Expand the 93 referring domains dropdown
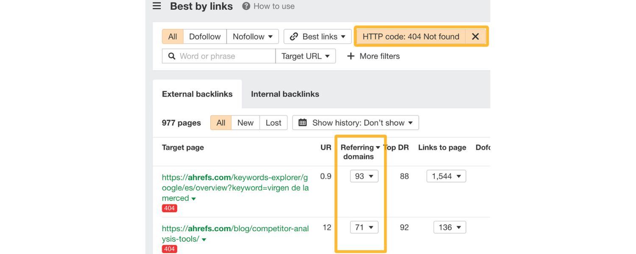The width and height of the screenshot is (636, 254). pos(364,176)
